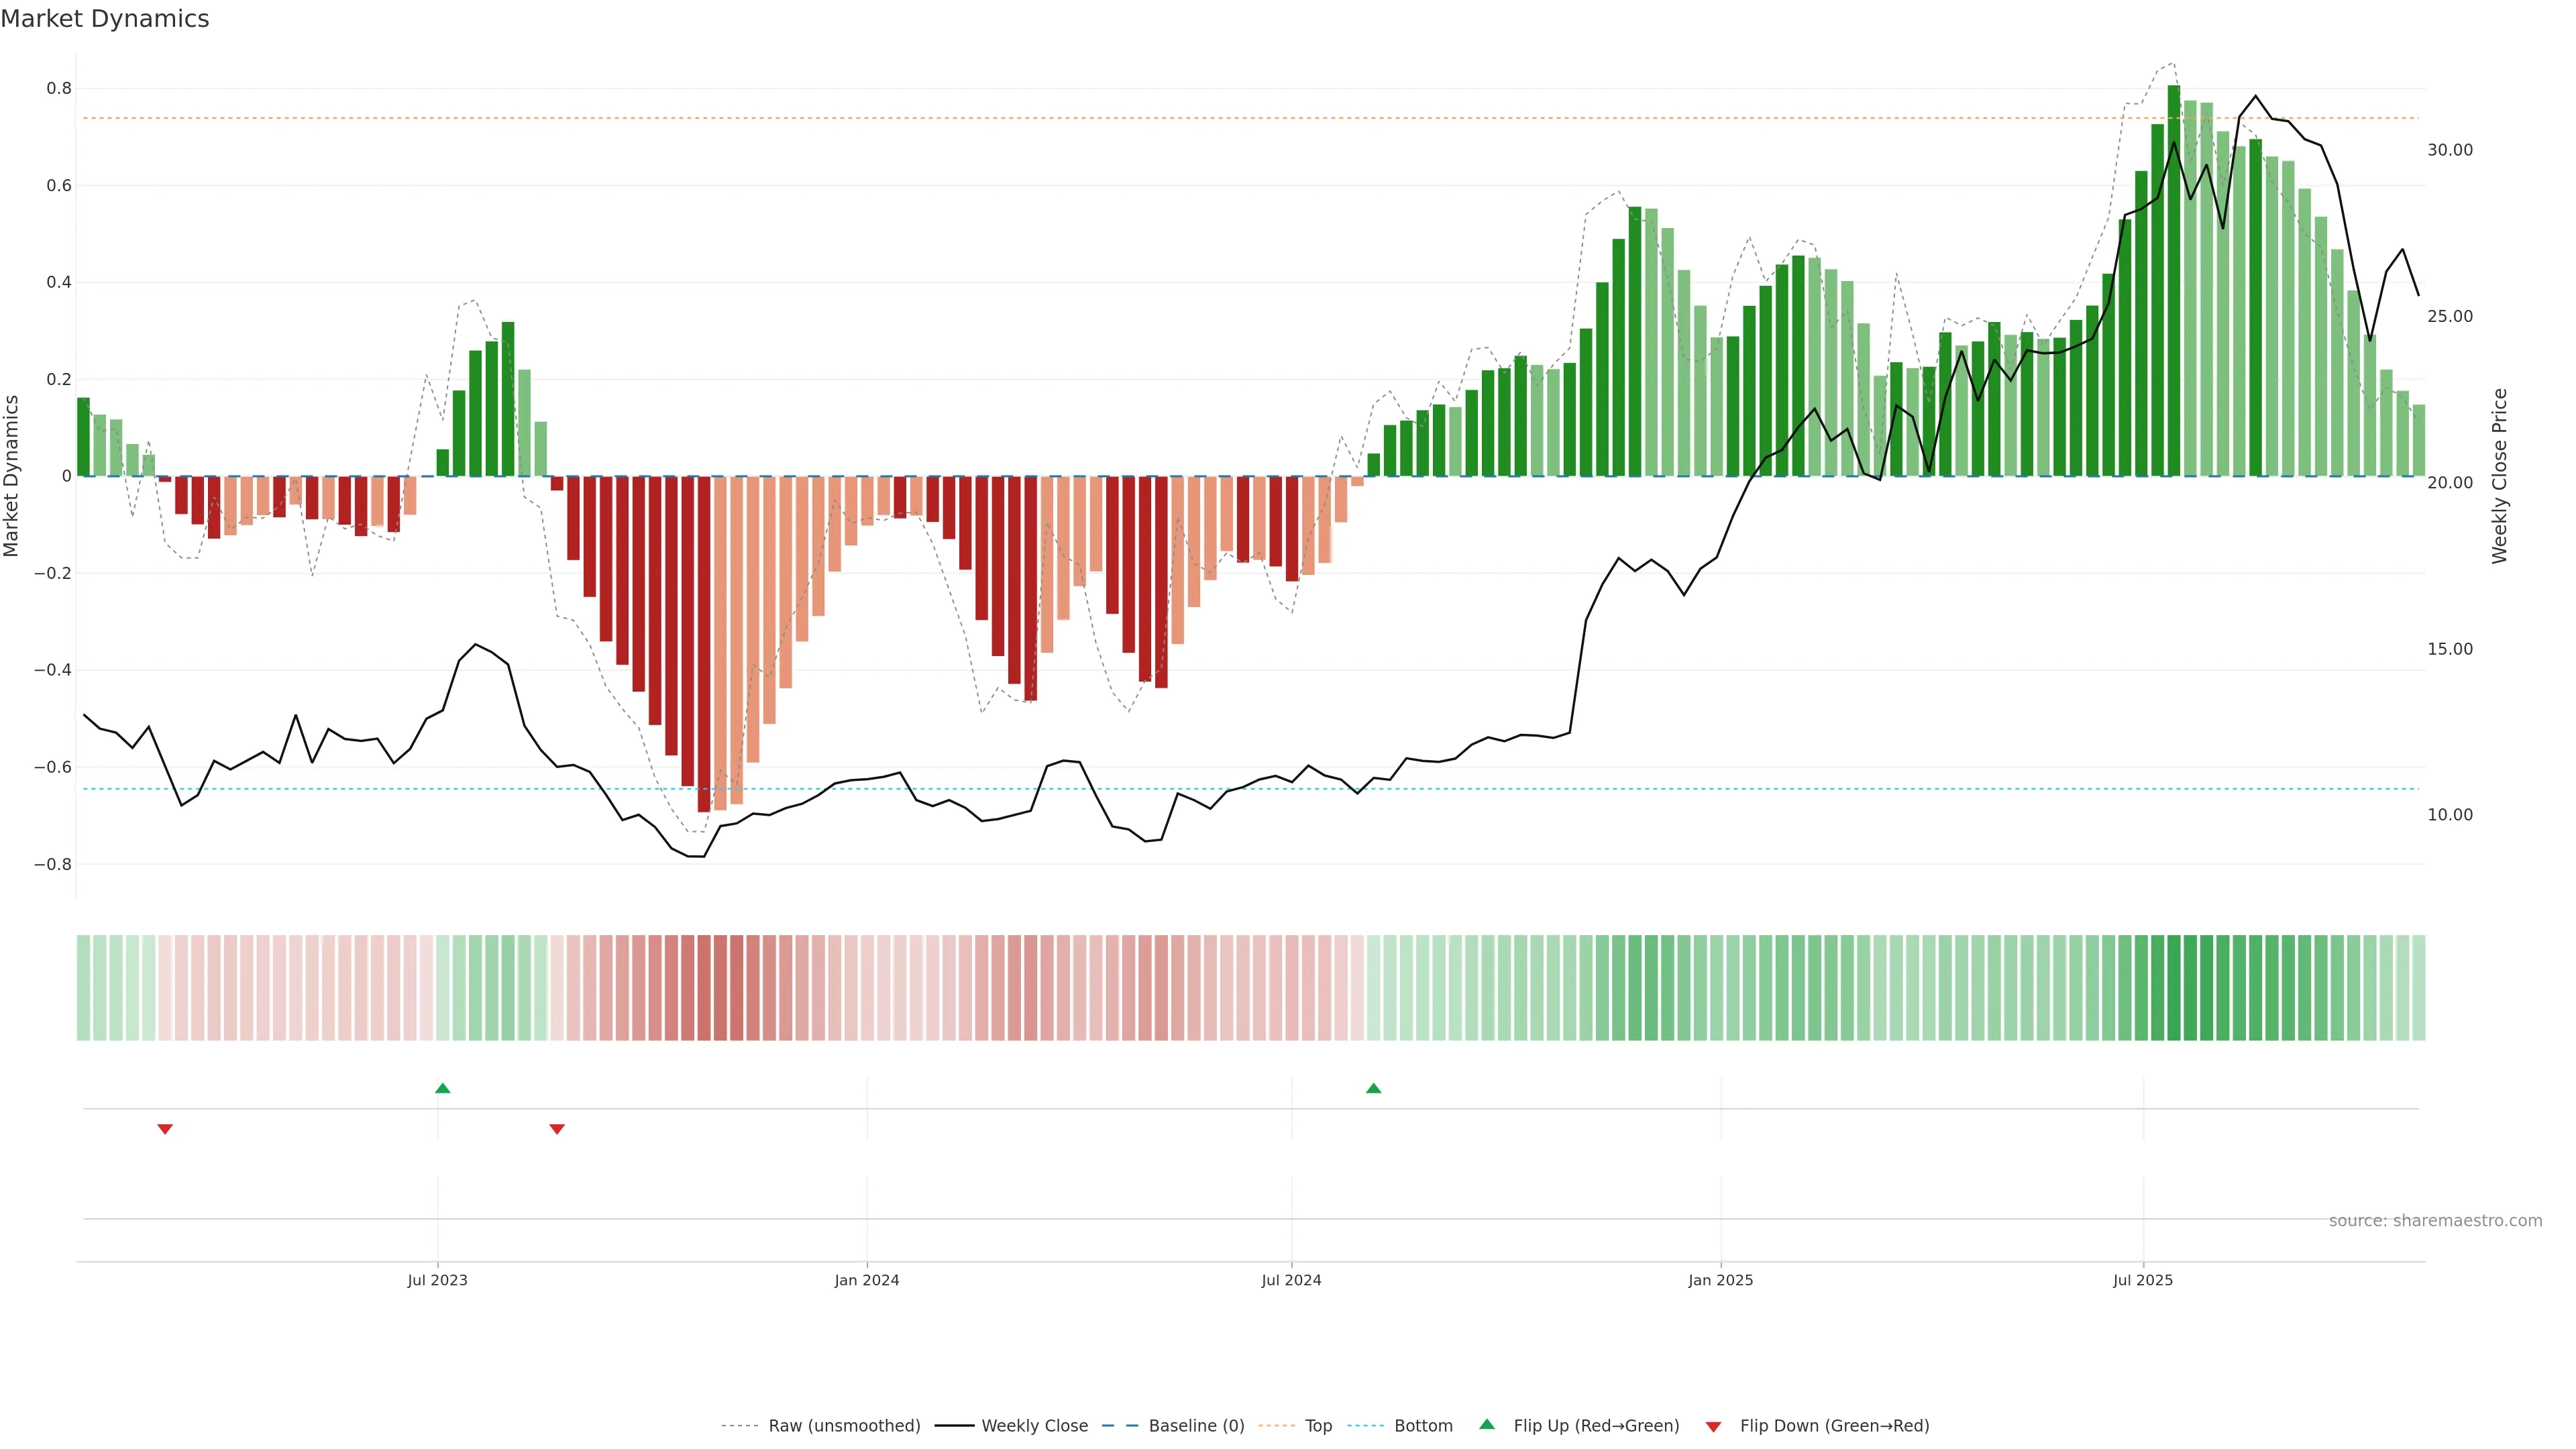The width and height of the screenshot is (2576, 1449).
Task: Click the second red flip-down marker
Action: tap(557, 1129)
